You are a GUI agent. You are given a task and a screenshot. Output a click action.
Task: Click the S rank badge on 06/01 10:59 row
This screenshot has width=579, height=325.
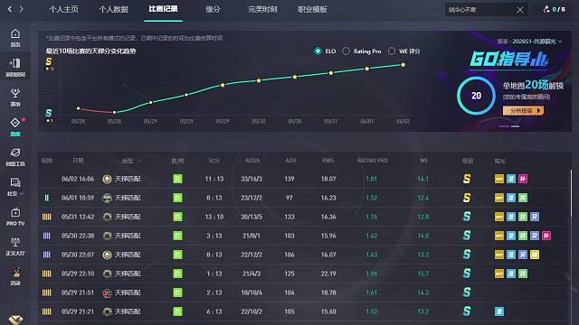click(x=467, y=198)
